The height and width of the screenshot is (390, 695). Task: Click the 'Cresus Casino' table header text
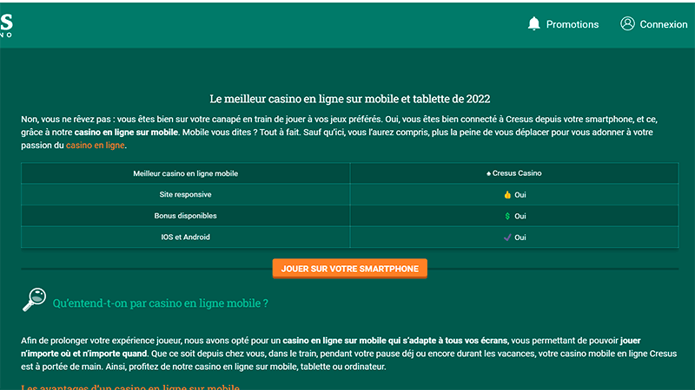coord(518,173)
